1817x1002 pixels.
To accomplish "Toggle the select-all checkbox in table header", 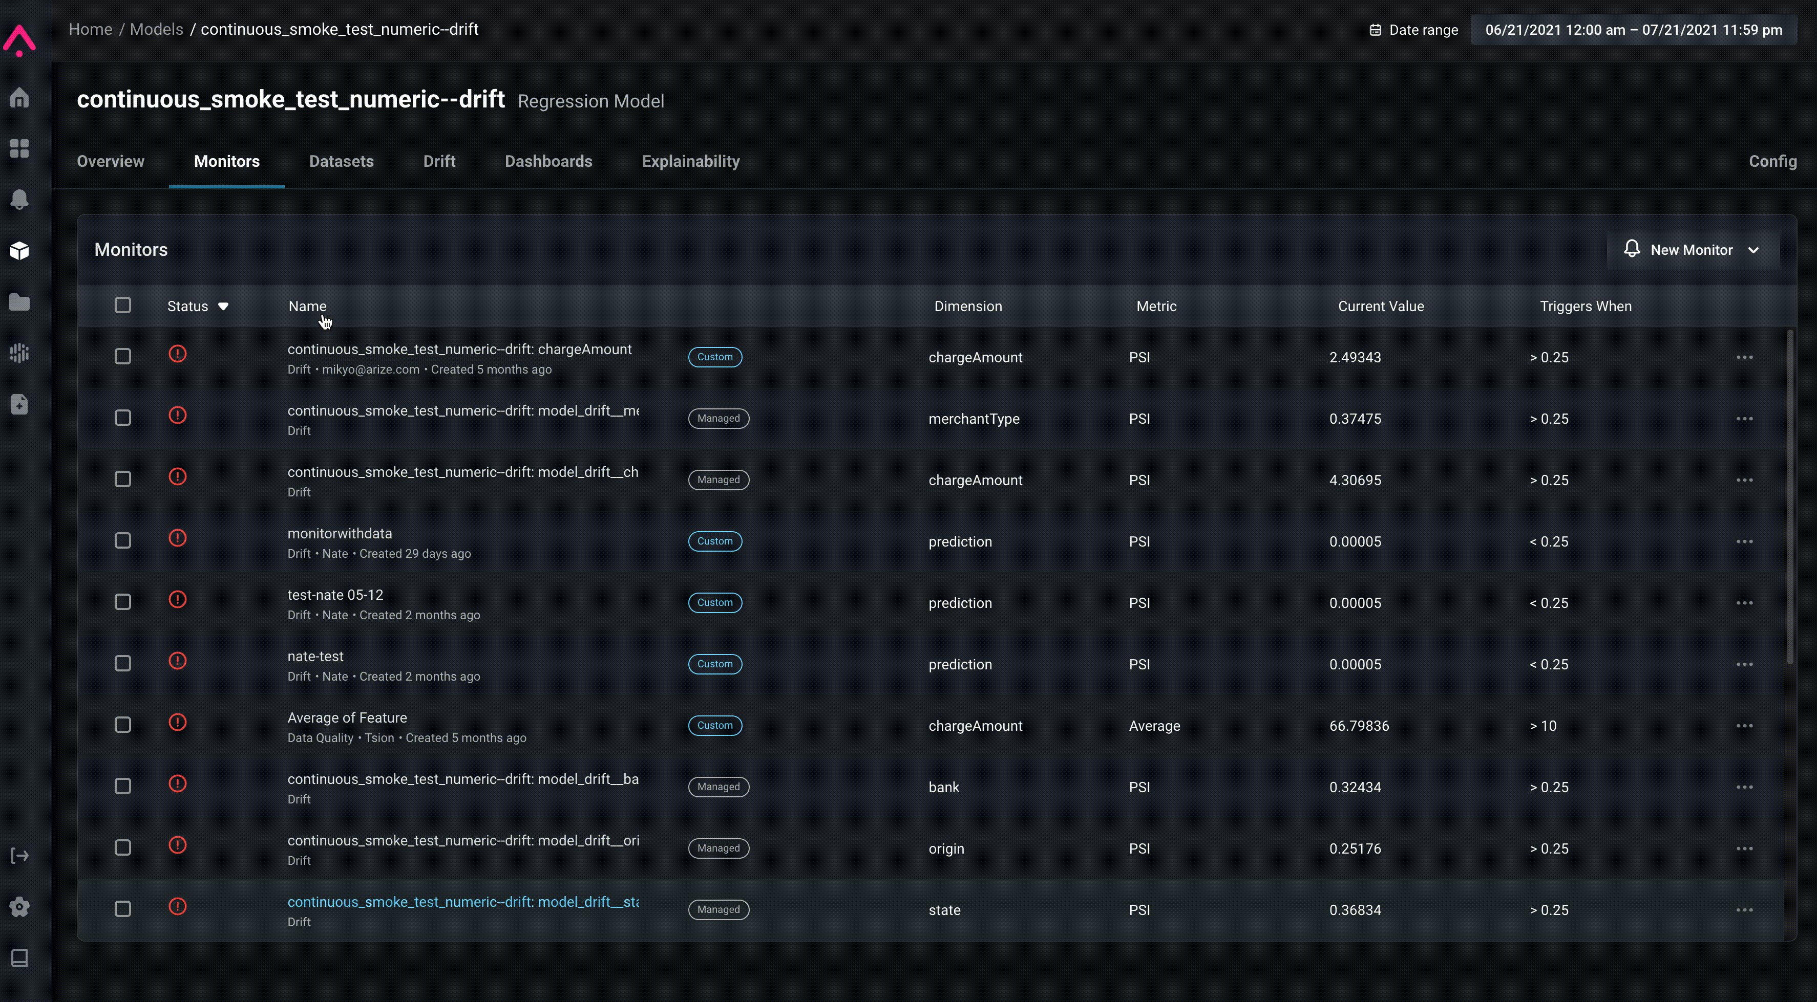I will click(x=123, y=305).
